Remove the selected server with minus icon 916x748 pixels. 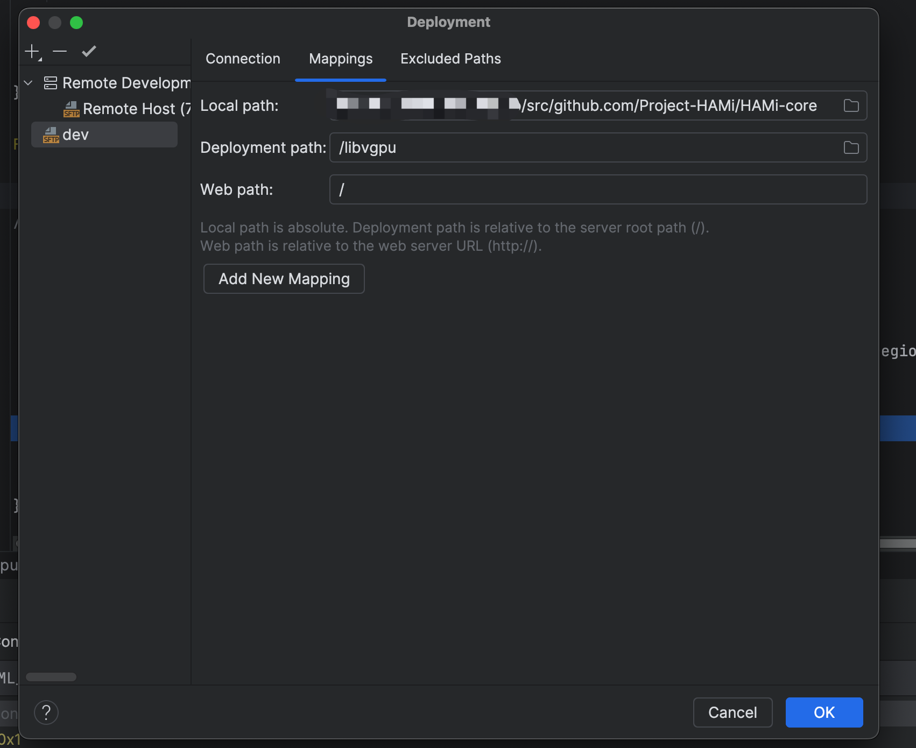(60, 52)
